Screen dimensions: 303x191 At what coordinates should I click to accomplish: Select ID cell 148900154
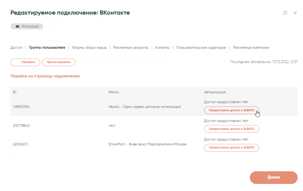[21, 107]
